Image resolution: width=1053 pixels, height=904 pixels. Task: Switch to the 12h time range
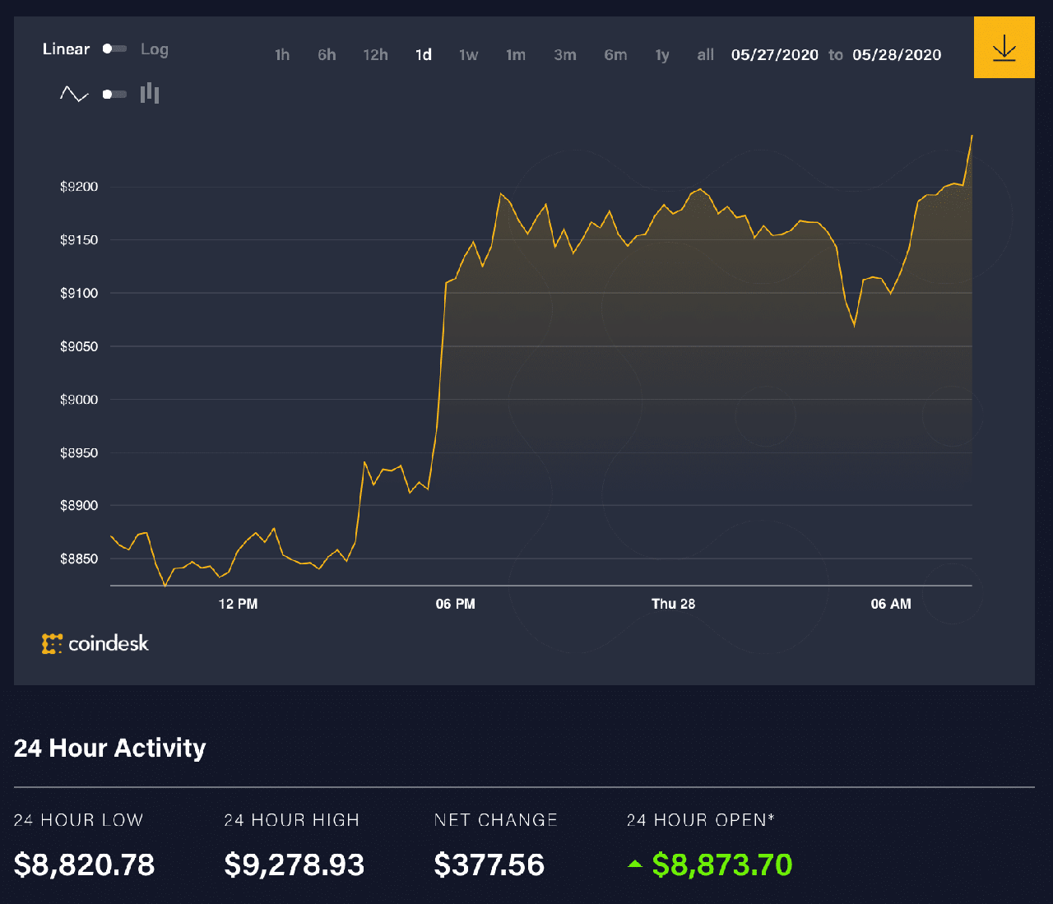[x=375, y=55]
